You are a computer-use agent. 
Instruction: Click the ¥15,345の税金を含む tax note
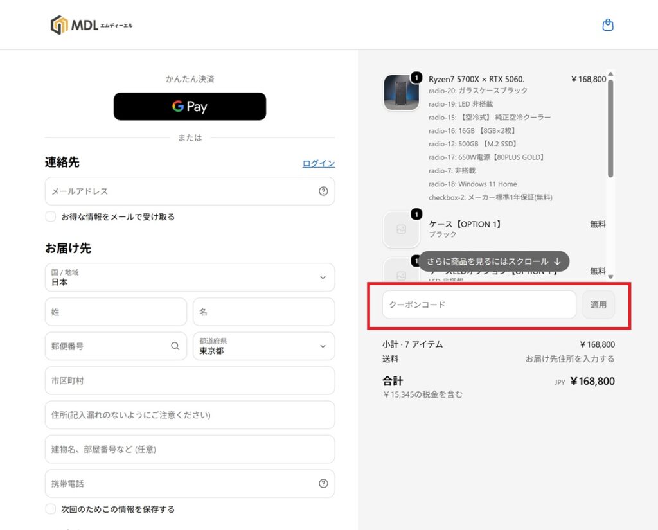point(423,394)
